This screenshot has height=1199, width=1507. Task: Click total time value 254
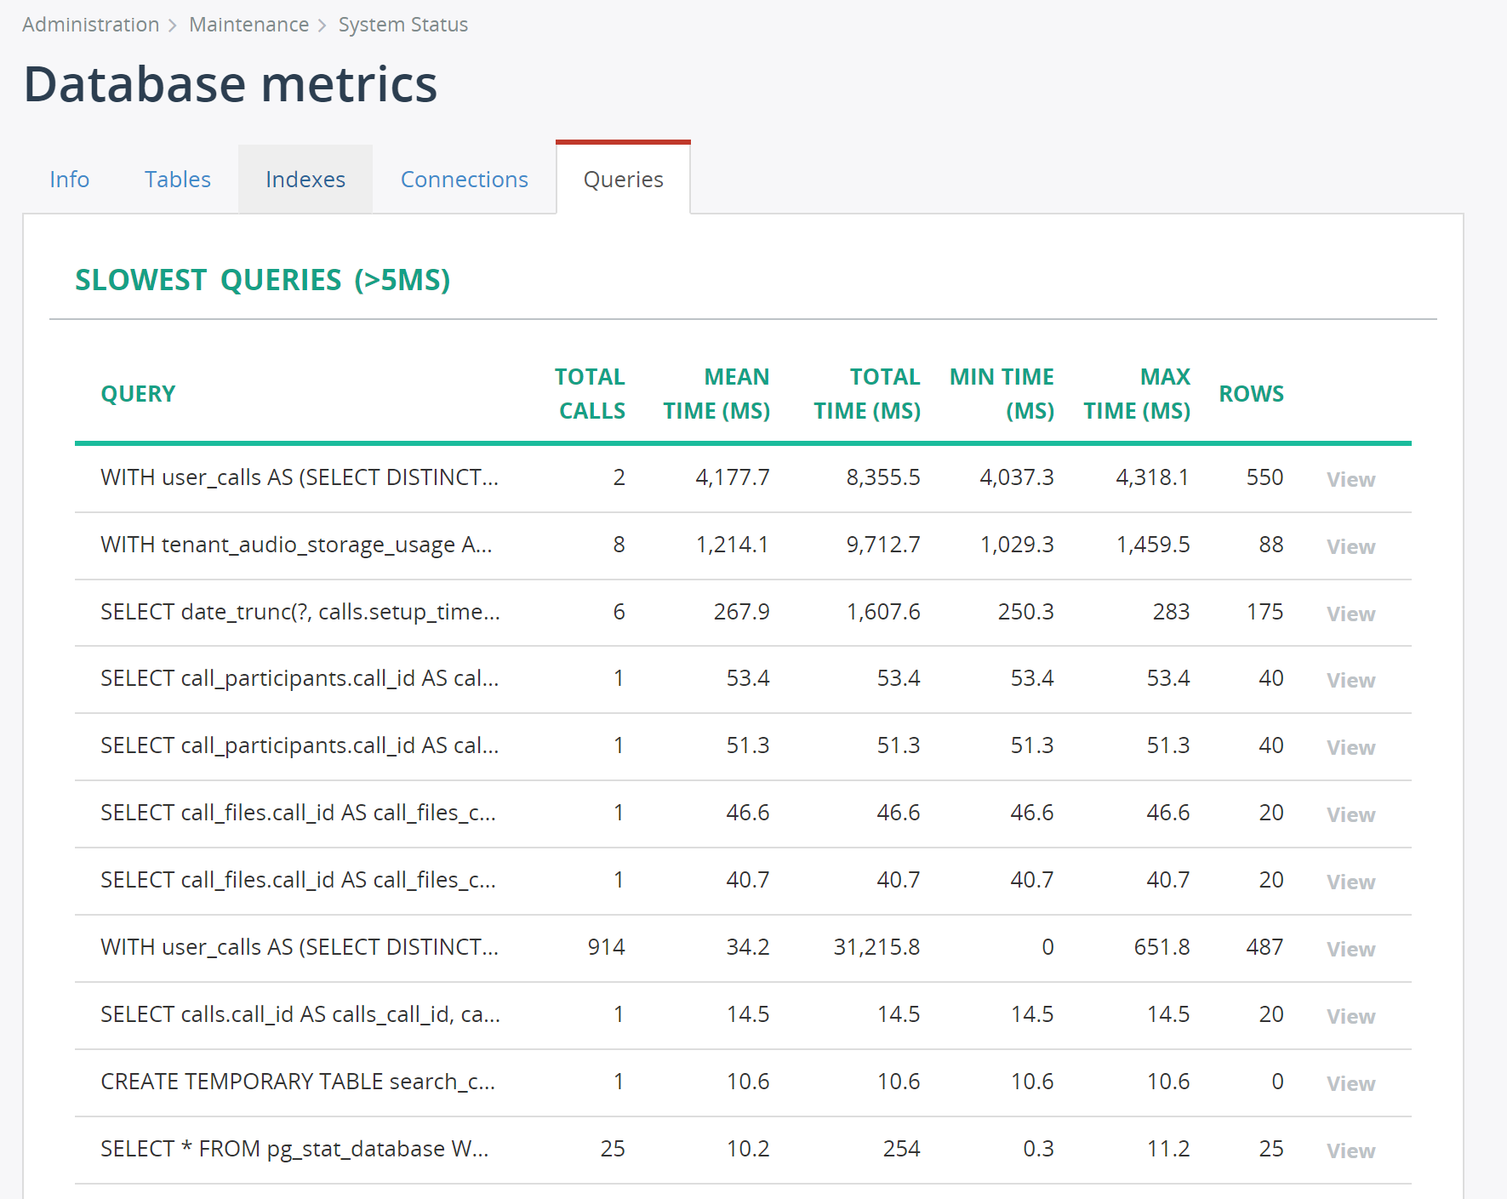pyautogui.click(x=901, y=1149)
